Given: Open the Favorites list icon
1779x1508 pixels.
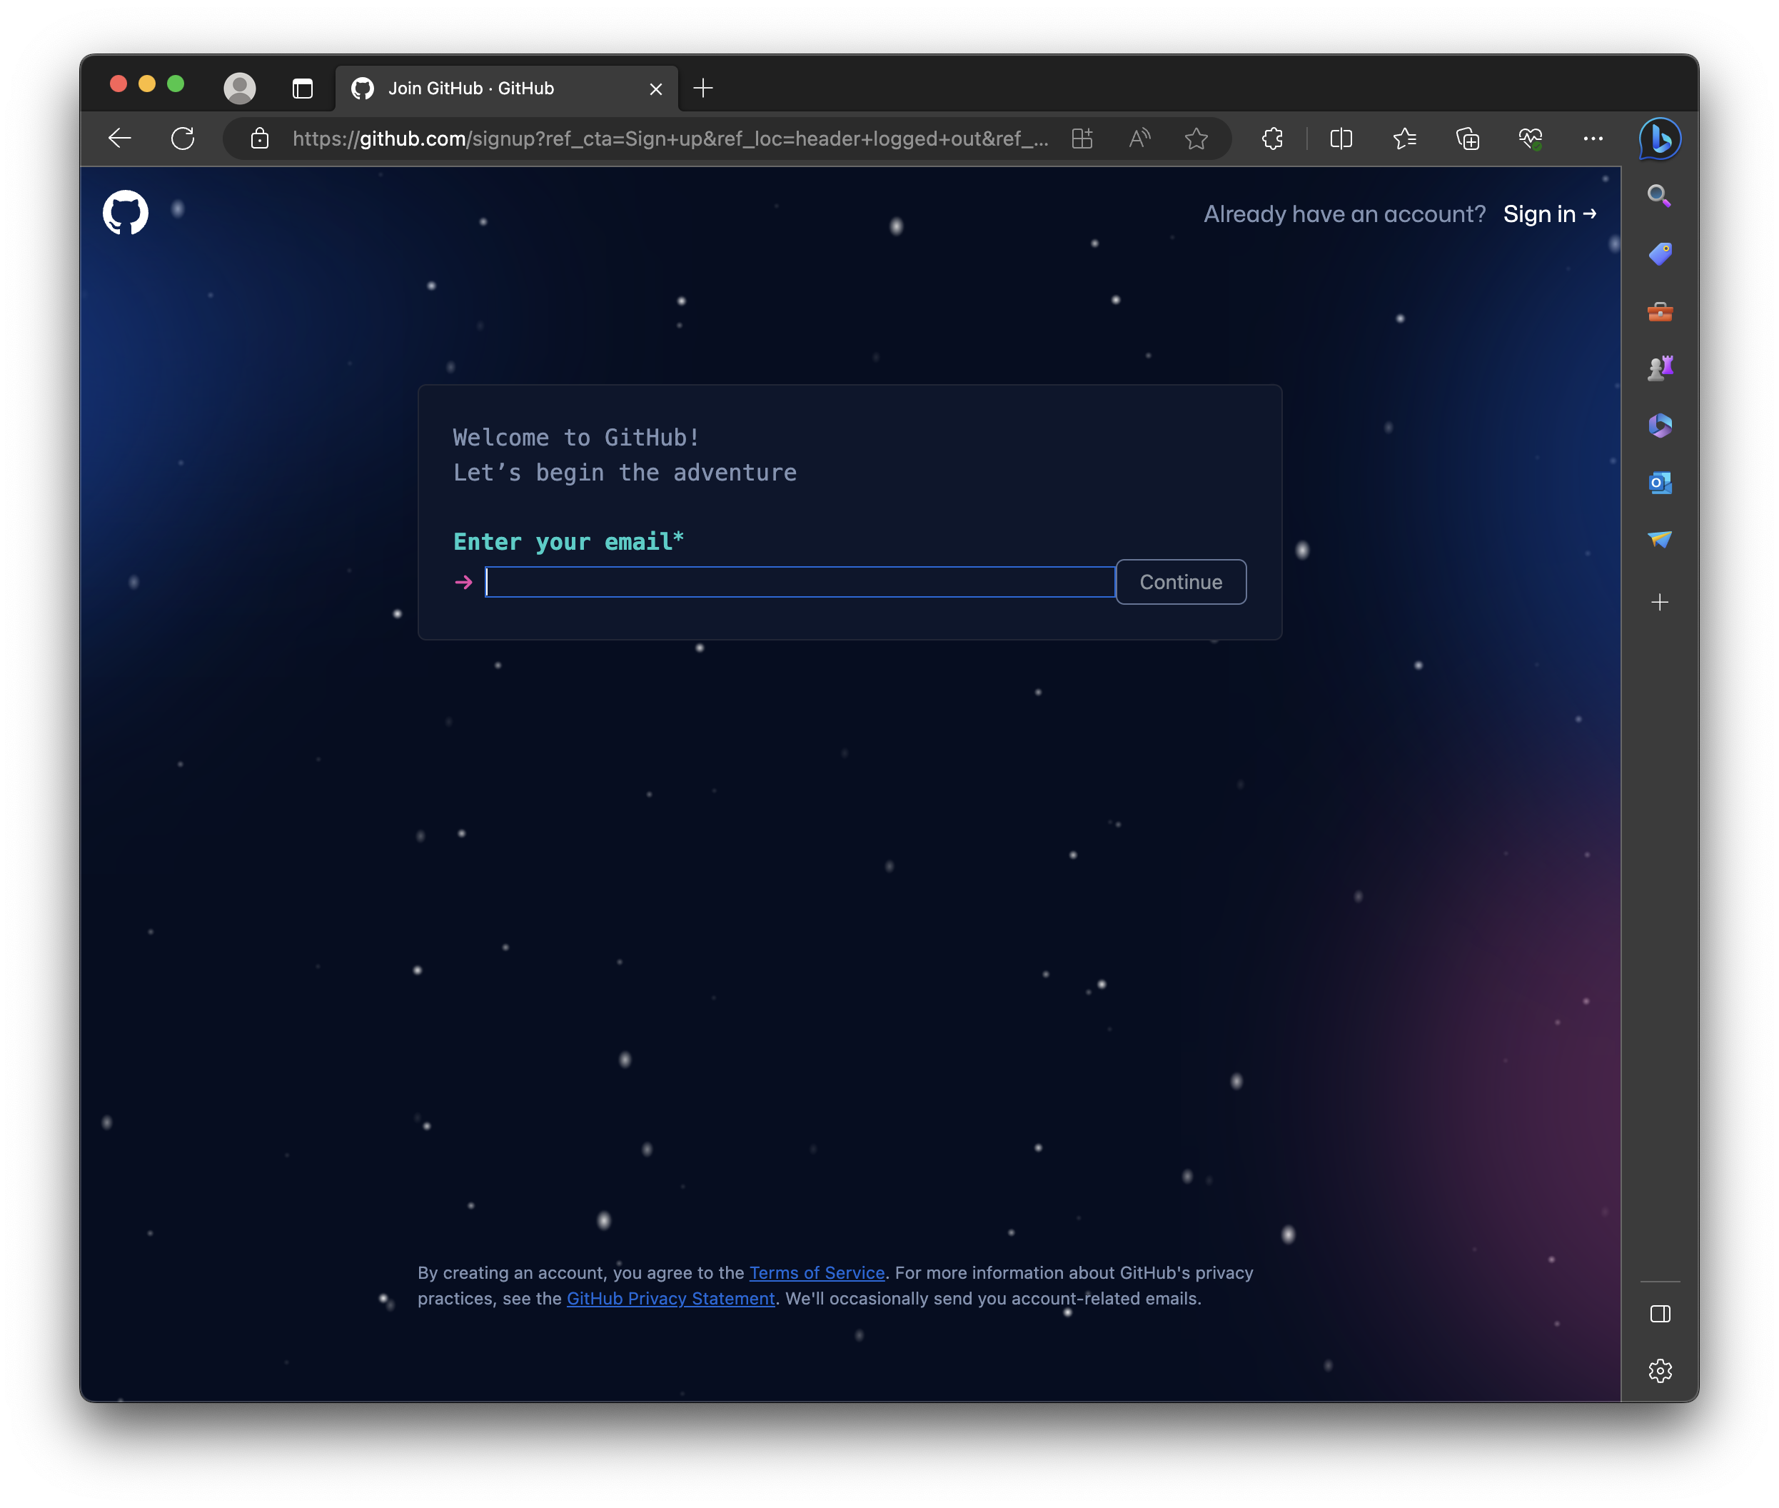Looking at the screenshot, I should [x=1403, y=139].
